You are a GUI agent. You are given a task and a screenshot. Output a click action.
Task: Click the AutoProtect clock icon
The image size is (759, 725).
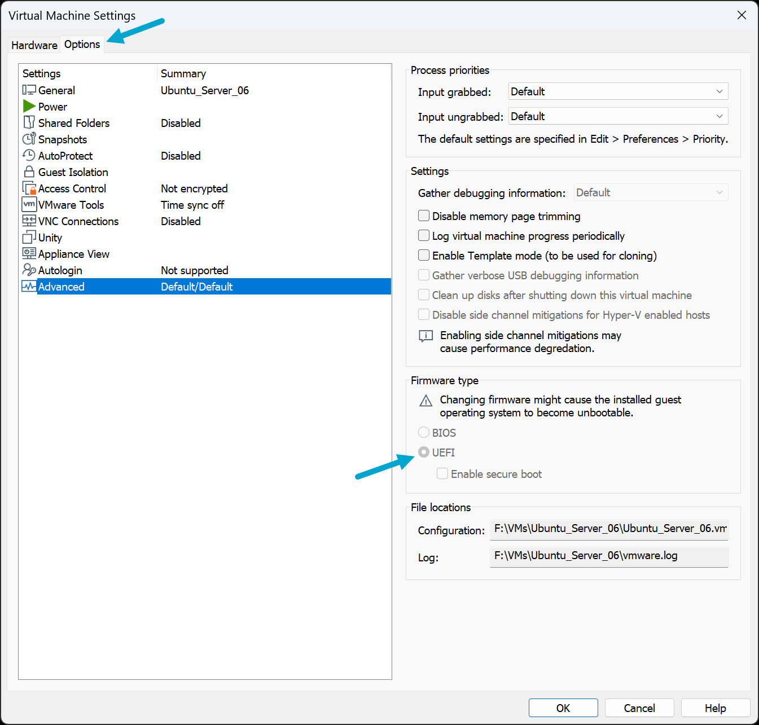(x=29, y=156)
